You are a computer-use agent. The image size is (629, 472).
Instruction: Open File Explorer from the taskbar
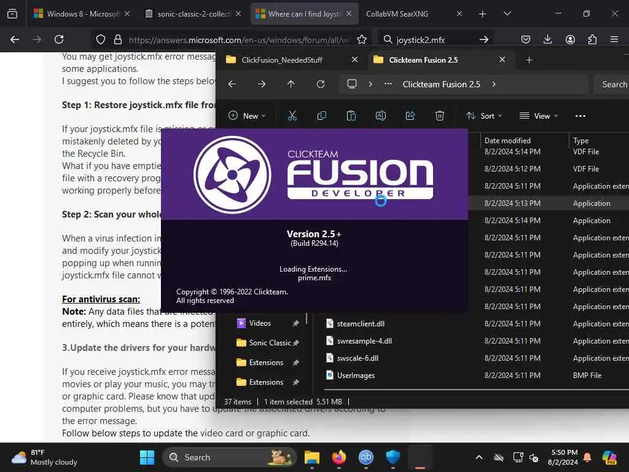312,457
